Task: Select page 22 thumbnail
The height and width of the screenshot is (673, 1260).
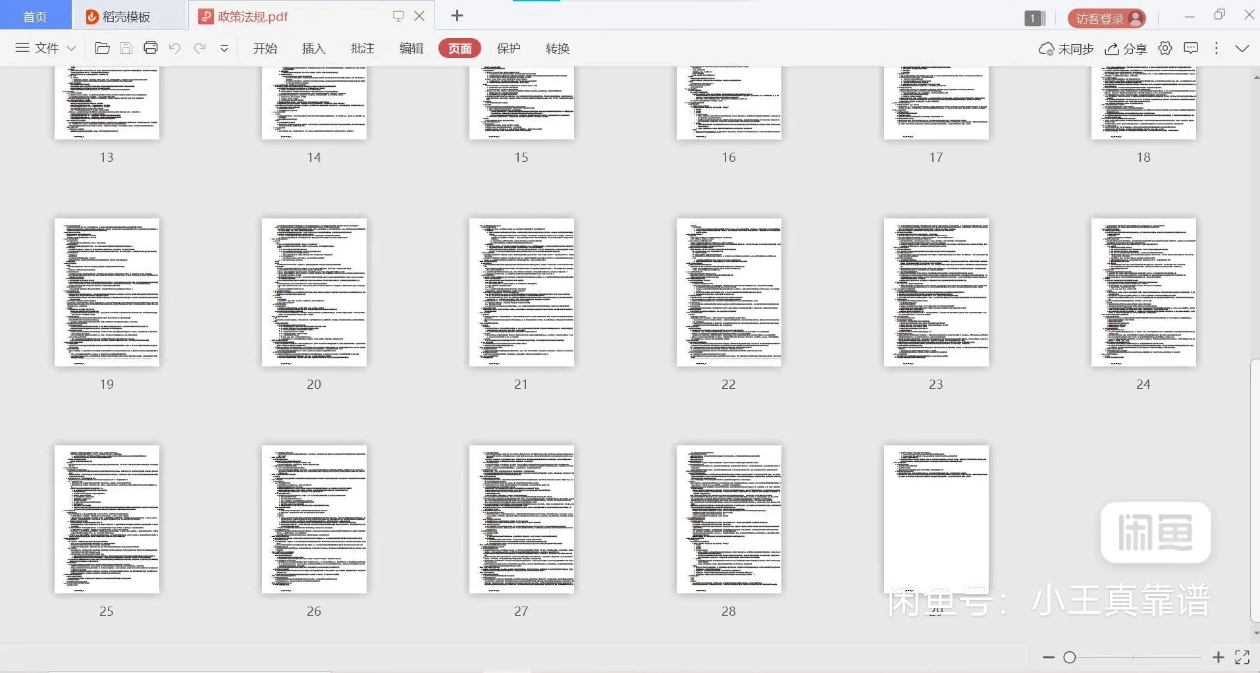Action: point(729,293)
